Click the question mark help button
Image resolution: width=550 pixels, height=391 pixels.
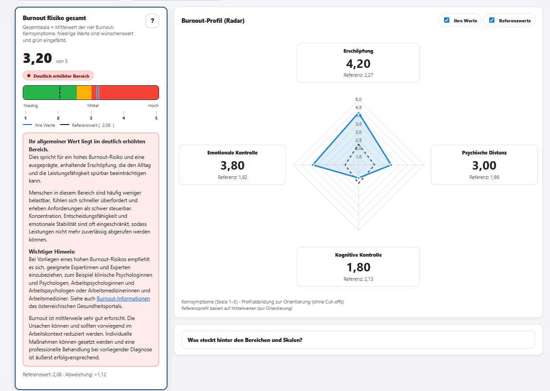[x=152, y=21]
